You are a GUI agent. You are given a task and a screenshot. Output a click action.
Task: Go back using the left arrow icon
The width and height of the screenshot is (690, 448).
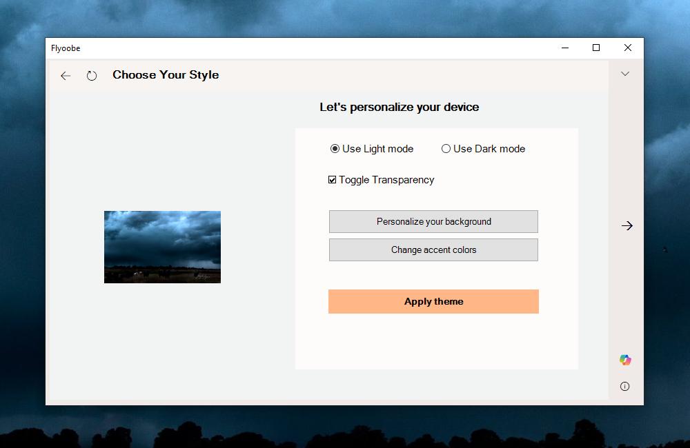pyautogui.click(x=66, y=76)
